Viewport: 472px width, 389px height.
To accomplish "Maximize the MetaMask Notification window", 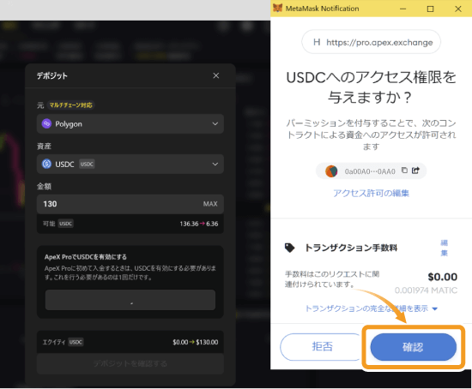I will pyautogui.click(x=431, y=9).
